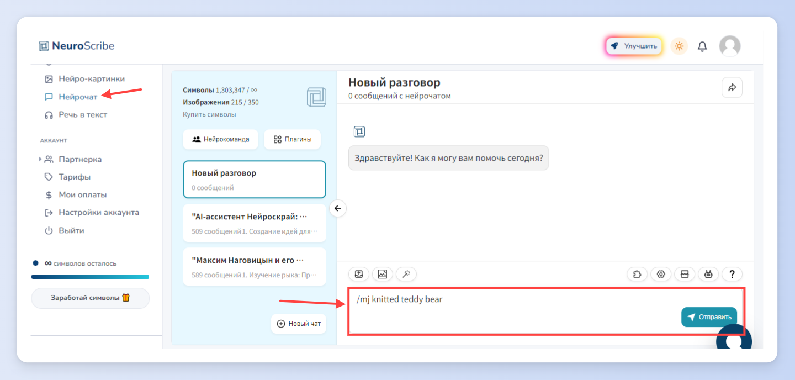This screenshot has width=795, height=380.
Task: Open the user avatar profile menu
Action: (x=729, y=46)
